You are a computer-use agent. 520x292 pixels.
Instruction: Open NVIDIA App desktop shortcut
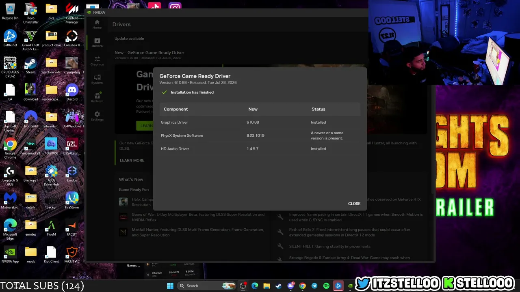[x=10, y=255]
